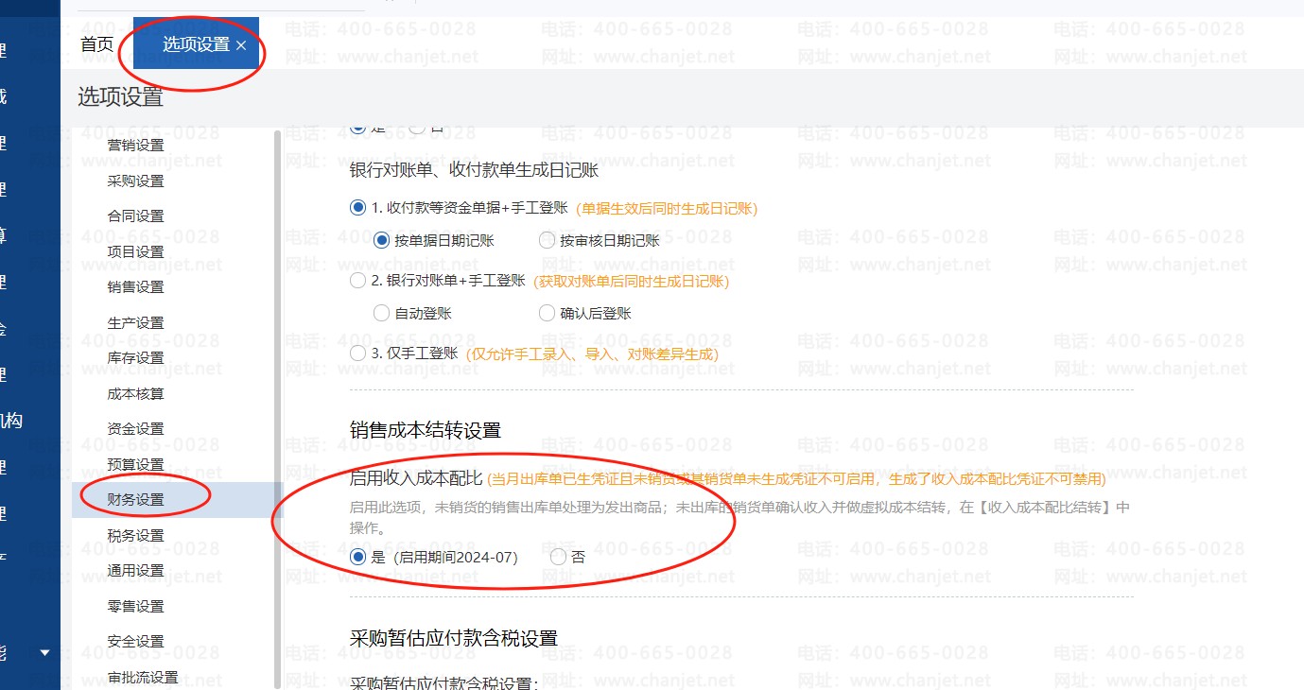Open 审批流设置 in the settings list
This screenshot has height=690, width=1304.
click(143, 677)
